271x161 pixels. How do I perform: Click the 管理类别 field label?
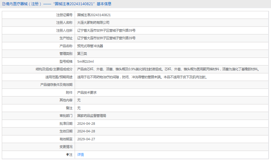point(66,54)
